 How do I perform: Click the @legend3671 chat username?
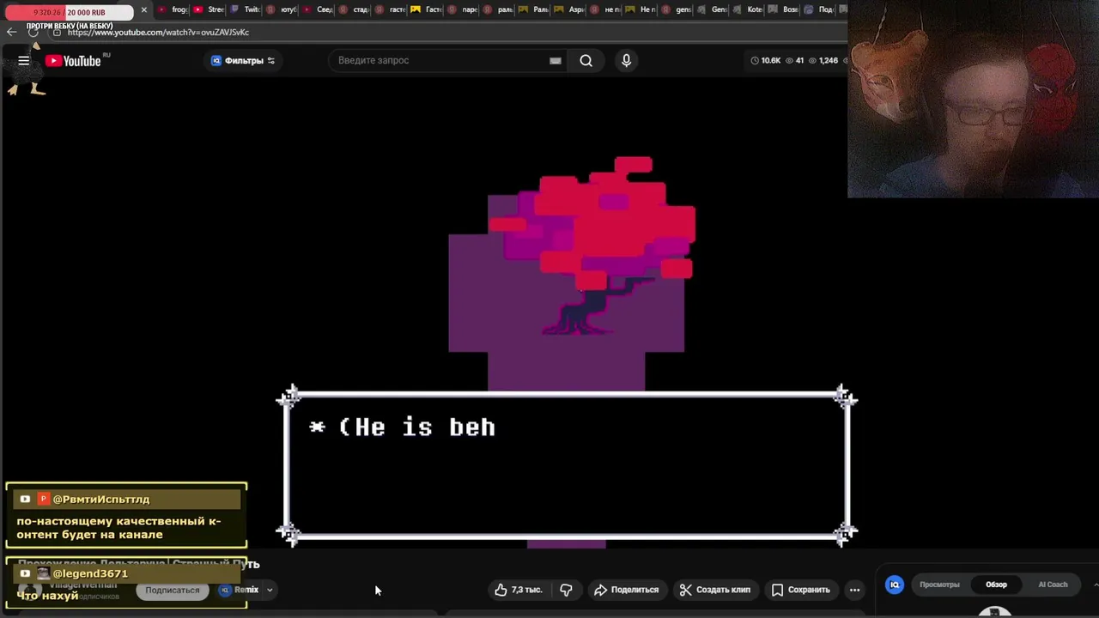click(x=90, y=573)
